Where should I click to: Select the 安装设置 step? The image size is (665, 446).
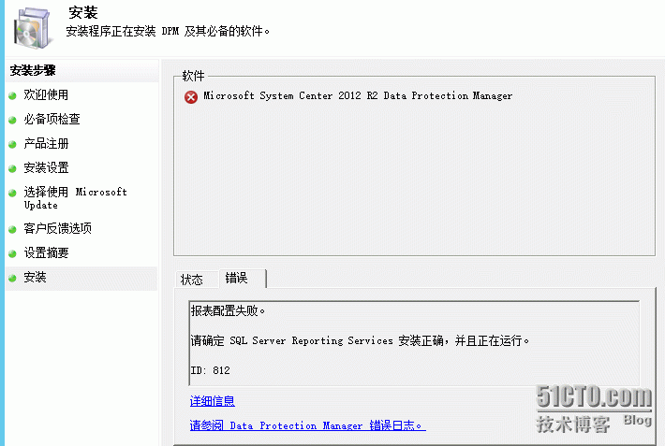click(46, 167)
